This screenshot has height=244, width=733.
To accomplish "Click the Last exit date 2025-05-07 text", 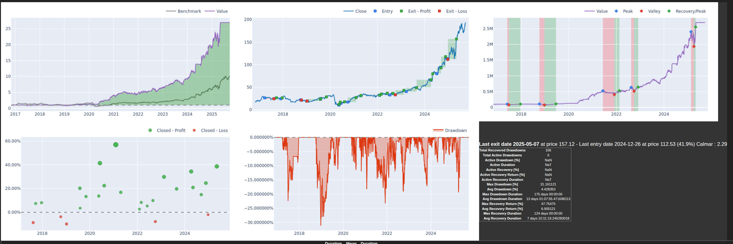I will click(509, 144).
